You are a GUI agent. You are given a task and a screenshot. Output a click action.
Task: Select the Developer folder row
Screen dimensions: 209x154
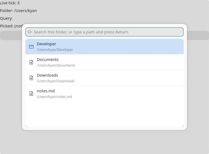(105, 46)
